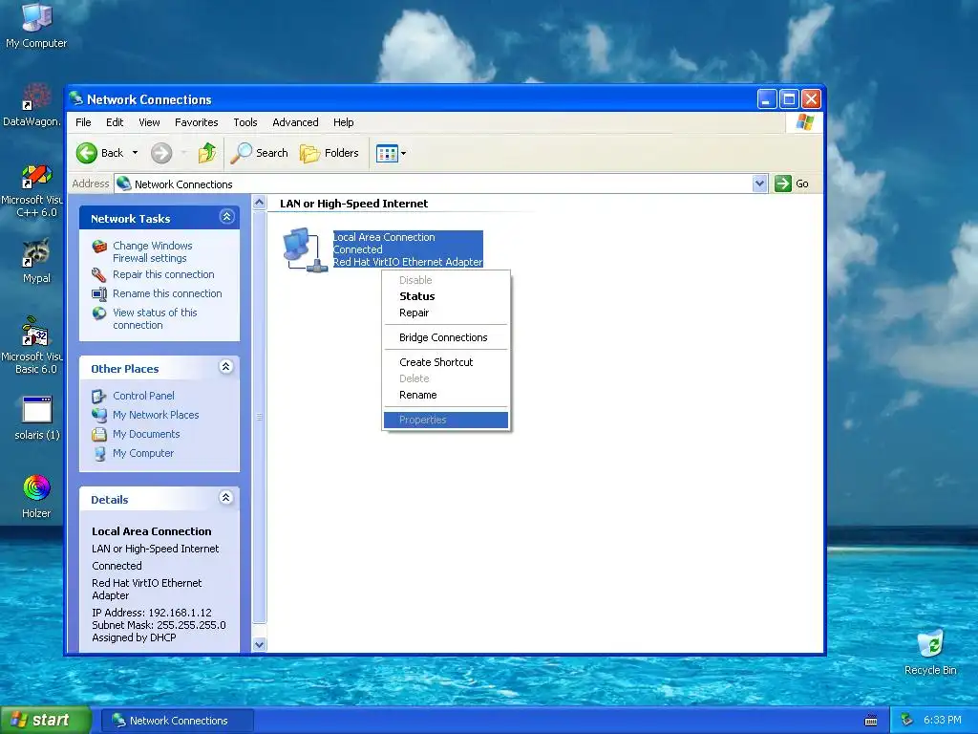Screen dimensions: 978x734
Task: Open My Network Places link
Action: [156, 415]
